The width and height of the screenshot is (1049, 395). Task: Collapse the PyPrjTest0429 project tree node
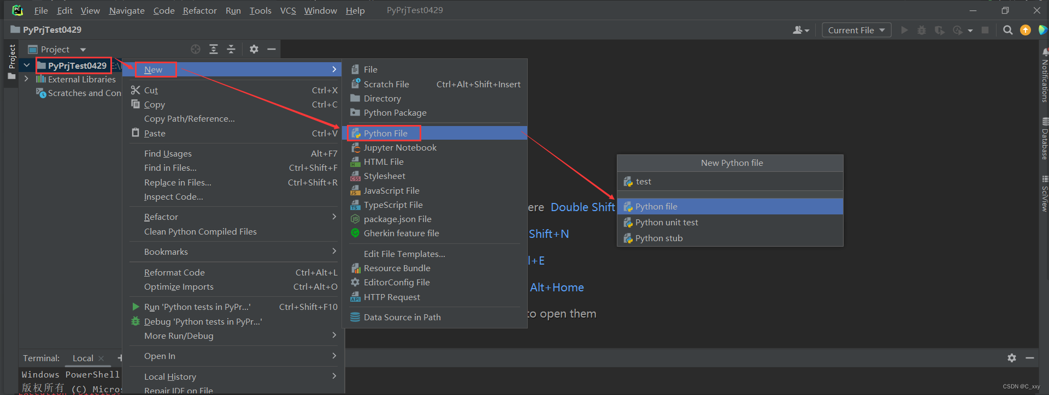point(26,65)
